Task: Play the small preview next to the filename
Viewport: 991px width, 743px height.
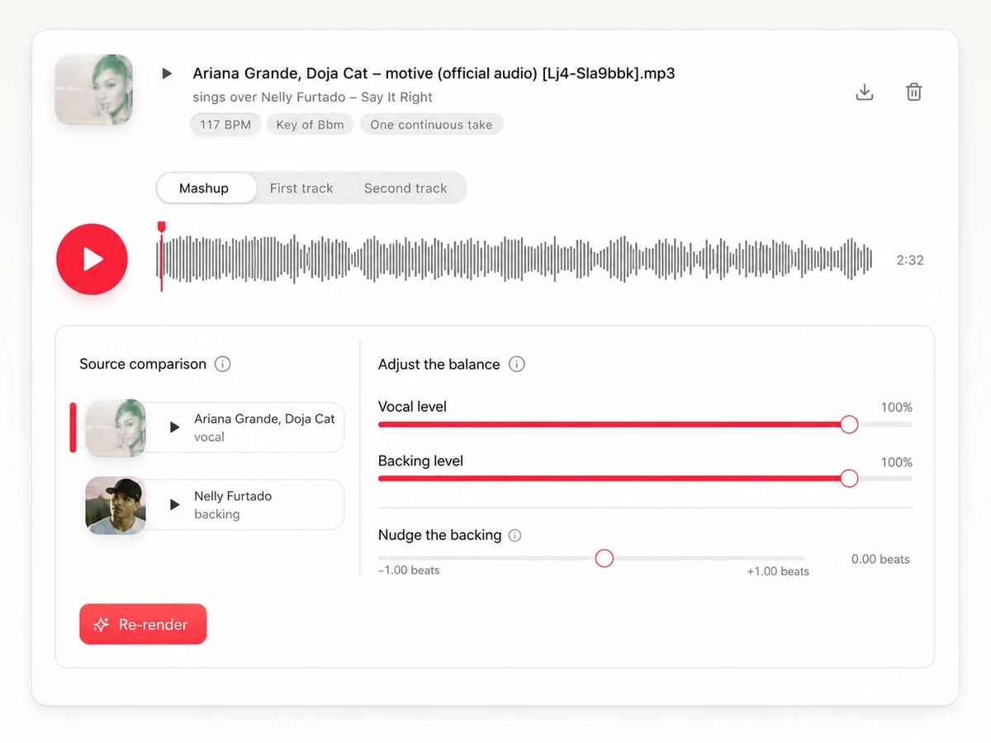Action: (x=167, y=73)
